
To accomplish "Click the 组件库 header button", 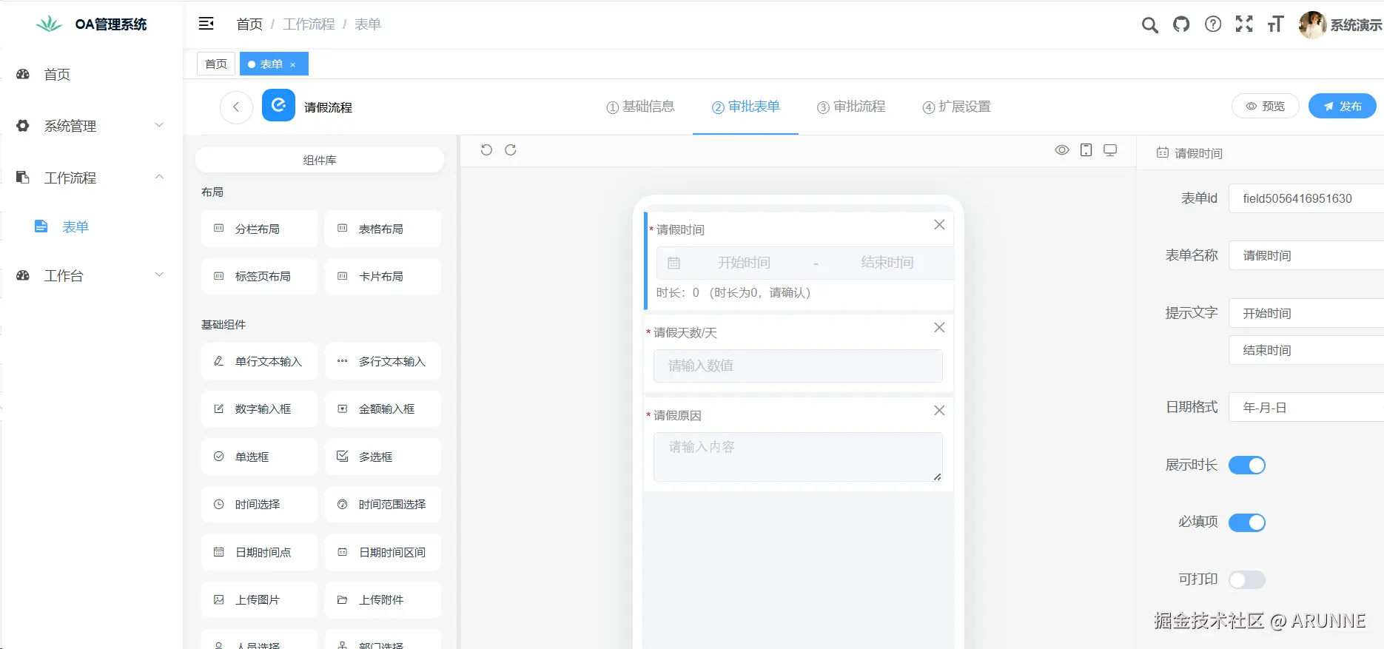I will tap(320, 160).
